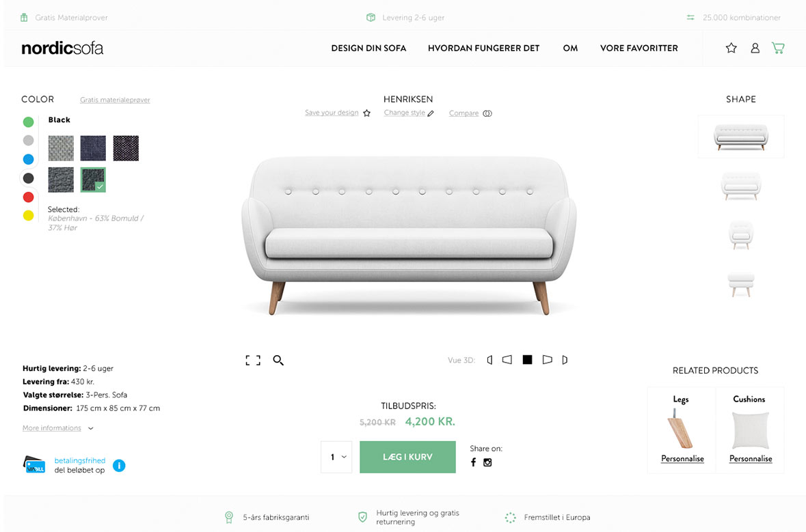Select the red color category dot
The height and width of the screenshot is (532, 806).
(x=28, y=197)
